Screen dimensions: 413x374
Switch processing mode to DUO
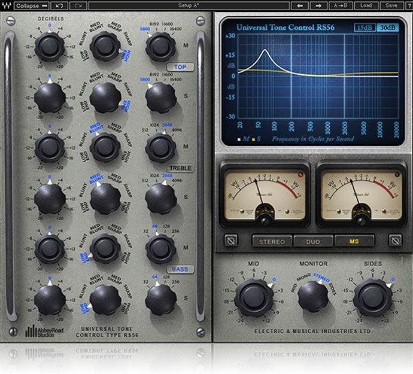click(312, 241)
